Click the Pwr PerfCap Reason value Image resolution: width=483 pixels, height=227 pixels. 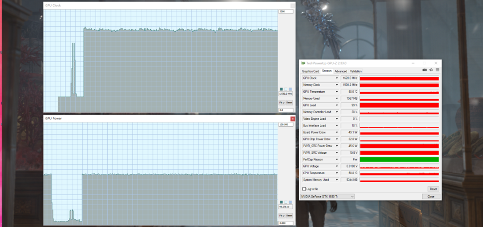(350, 160)
